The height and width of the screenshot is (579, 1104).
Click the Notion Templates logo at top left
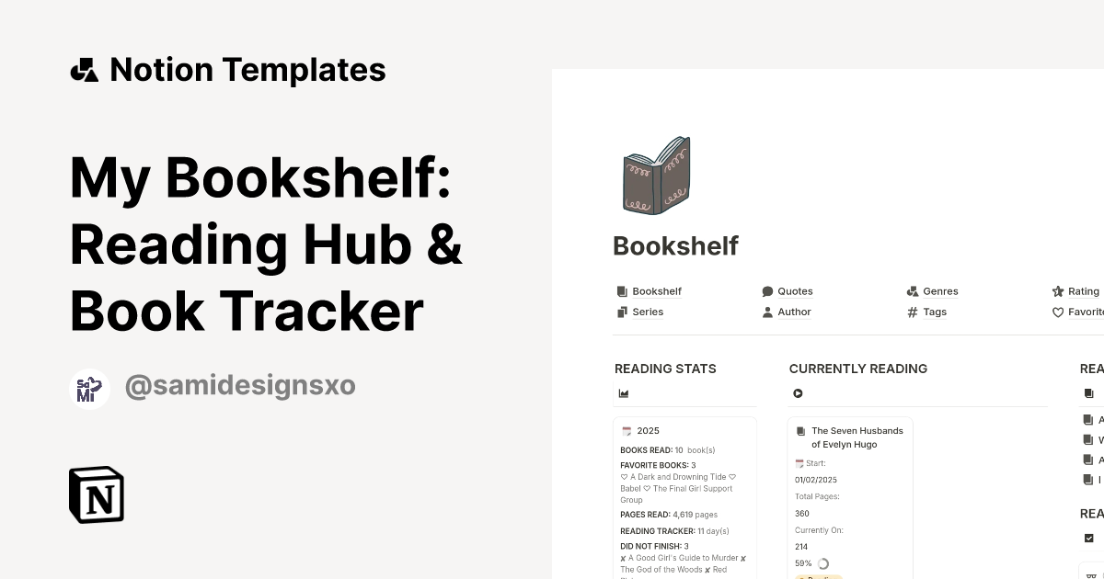[84, 68]
